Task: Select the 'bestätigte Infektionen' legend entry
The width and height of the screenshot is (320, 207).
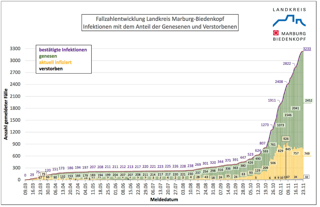Action: point(63,49)
